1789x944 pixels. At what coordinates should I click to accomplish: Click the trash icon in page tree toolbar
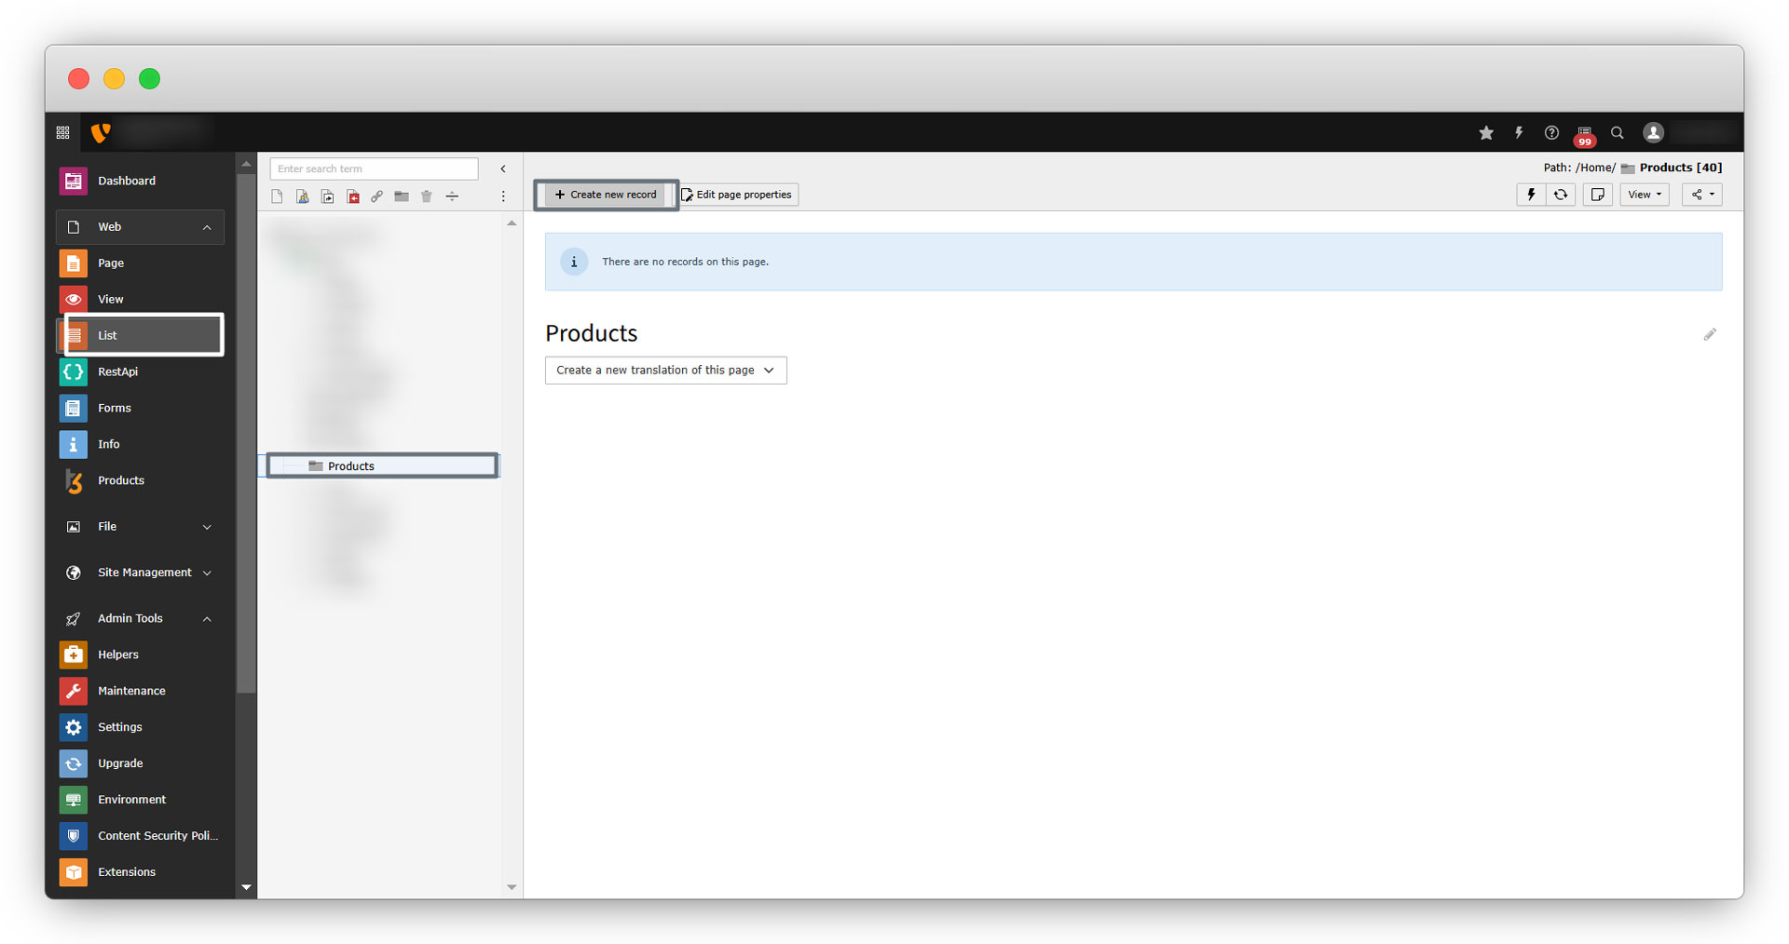tap(426, 196)
